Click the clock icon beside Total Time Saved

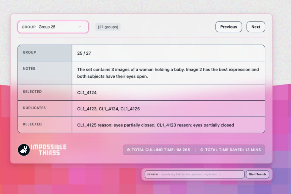coord(202,150)
